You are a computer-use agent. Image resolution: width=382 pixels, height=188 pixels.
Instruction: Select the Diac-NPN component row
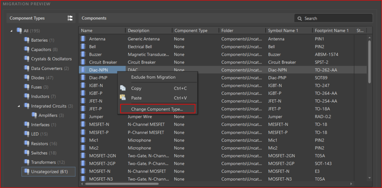223,70
